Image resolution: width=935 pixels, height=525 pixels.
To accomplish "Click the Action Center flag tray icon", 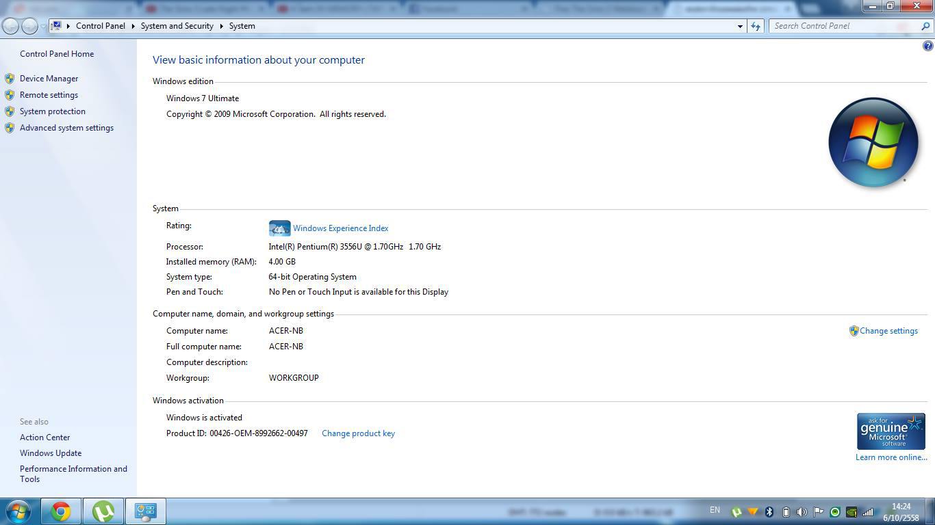I will click(818, 512).
